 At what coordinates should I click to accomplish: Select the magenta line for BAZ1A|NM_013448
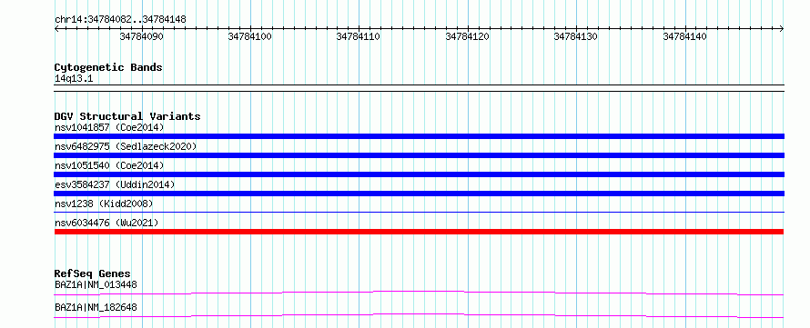pos(419,293)
